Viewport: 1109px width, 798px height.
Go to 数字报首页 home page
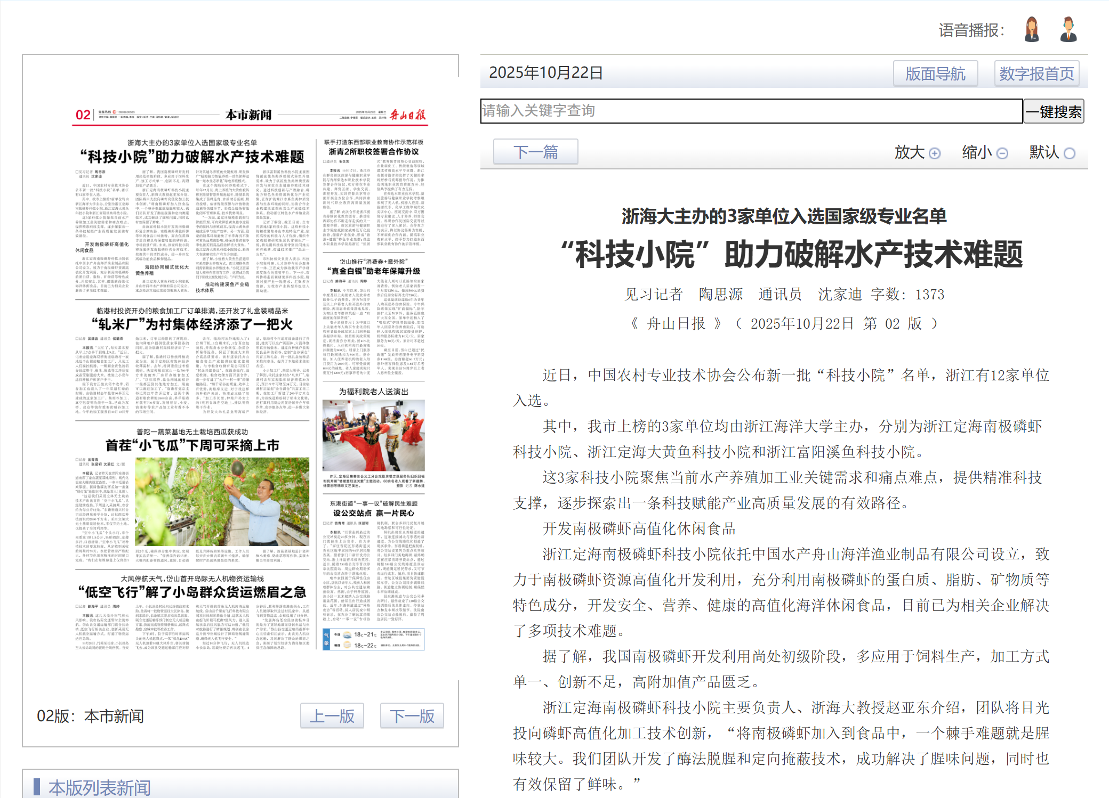(x=1036, y=74)
